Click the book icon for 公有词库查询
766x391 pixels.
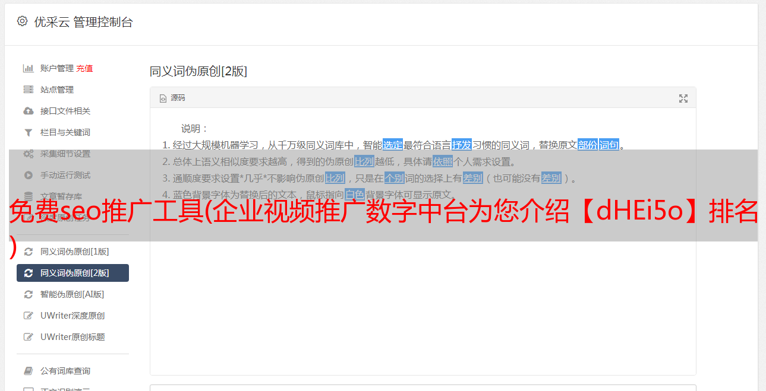tap(28, 371)
